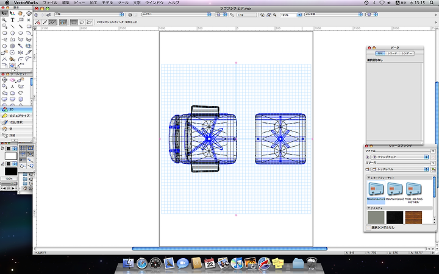Image resolution: width=439 pixels, height=274 pixels.
Task: Select the Regular Polygon tool
Action: [4, 46]
